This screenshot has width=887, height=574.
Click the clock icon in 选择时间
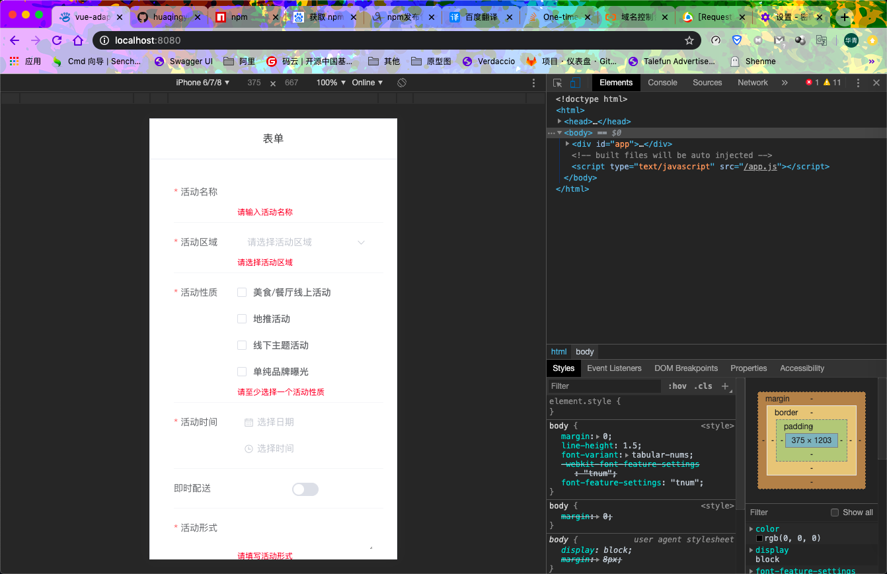point(249,448)
